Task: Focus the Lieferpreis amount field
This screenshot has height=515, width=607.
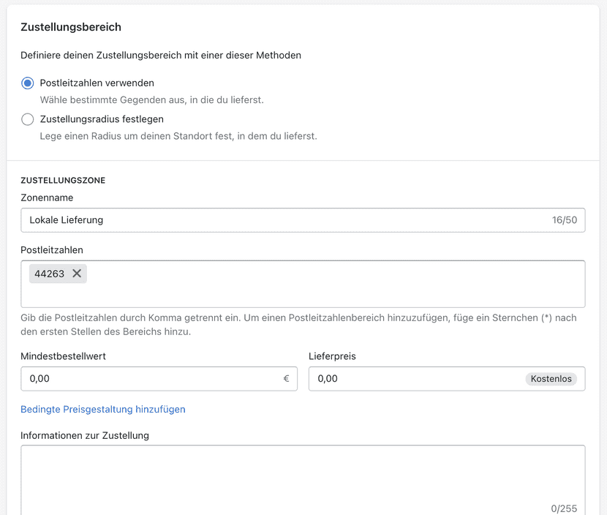Action: [x=447, y=379]
